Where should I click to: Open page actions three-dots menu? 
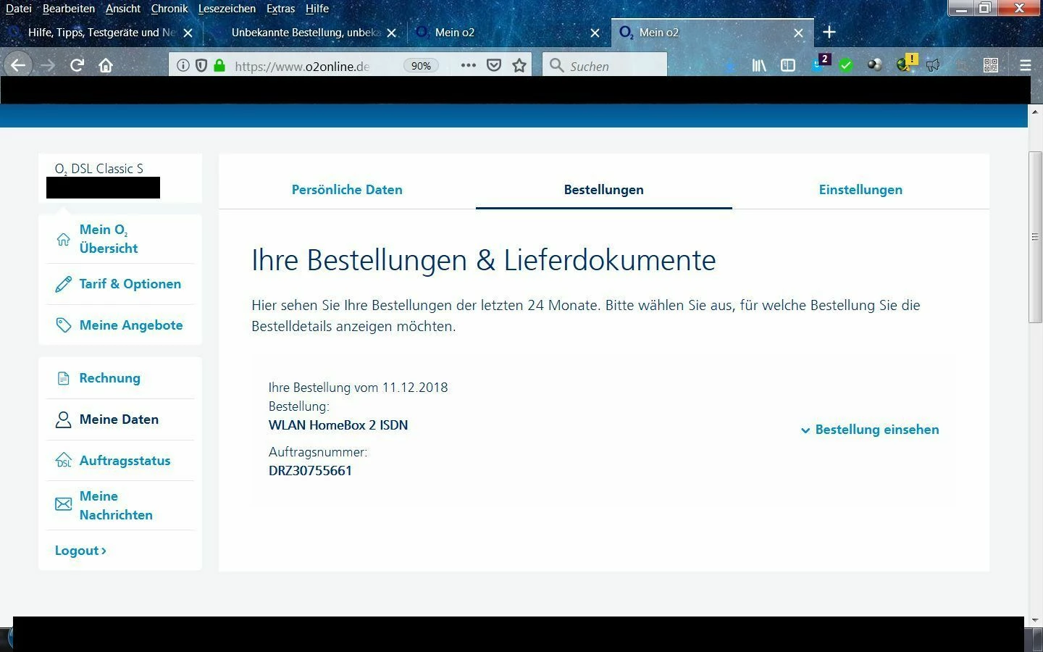[469, 65]
